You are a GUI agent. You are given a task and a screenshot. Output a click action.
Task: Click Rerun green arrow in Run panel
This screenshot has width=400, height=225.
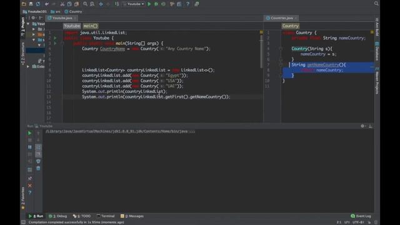coord(29,133)
